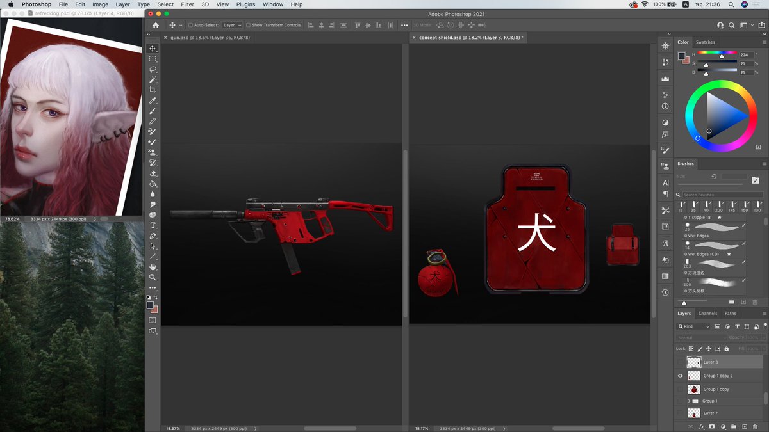Open the Layer menu
This screenshot has width=769, height=432.
pyautogui.click(x=122, y=4)
